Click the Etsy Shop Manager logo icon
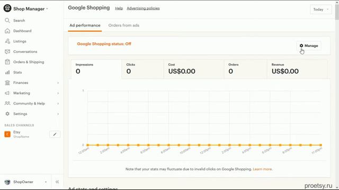The image size is (339, 190). coord(7,8)
